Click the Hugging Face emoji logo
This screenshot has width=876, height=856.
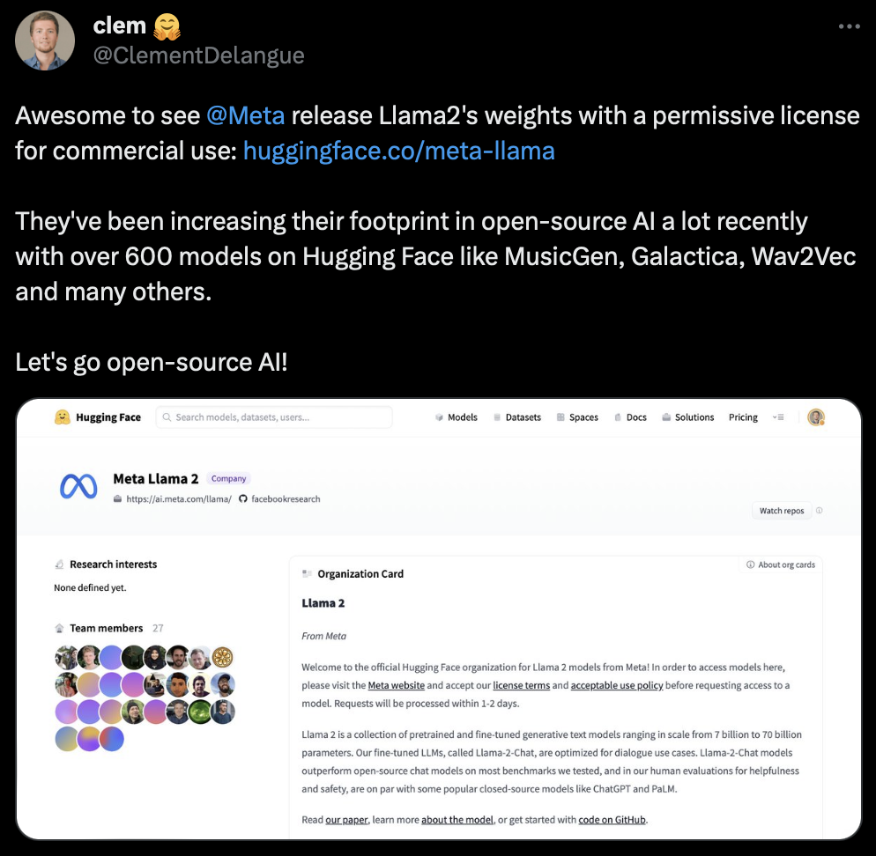coord(62,417)
